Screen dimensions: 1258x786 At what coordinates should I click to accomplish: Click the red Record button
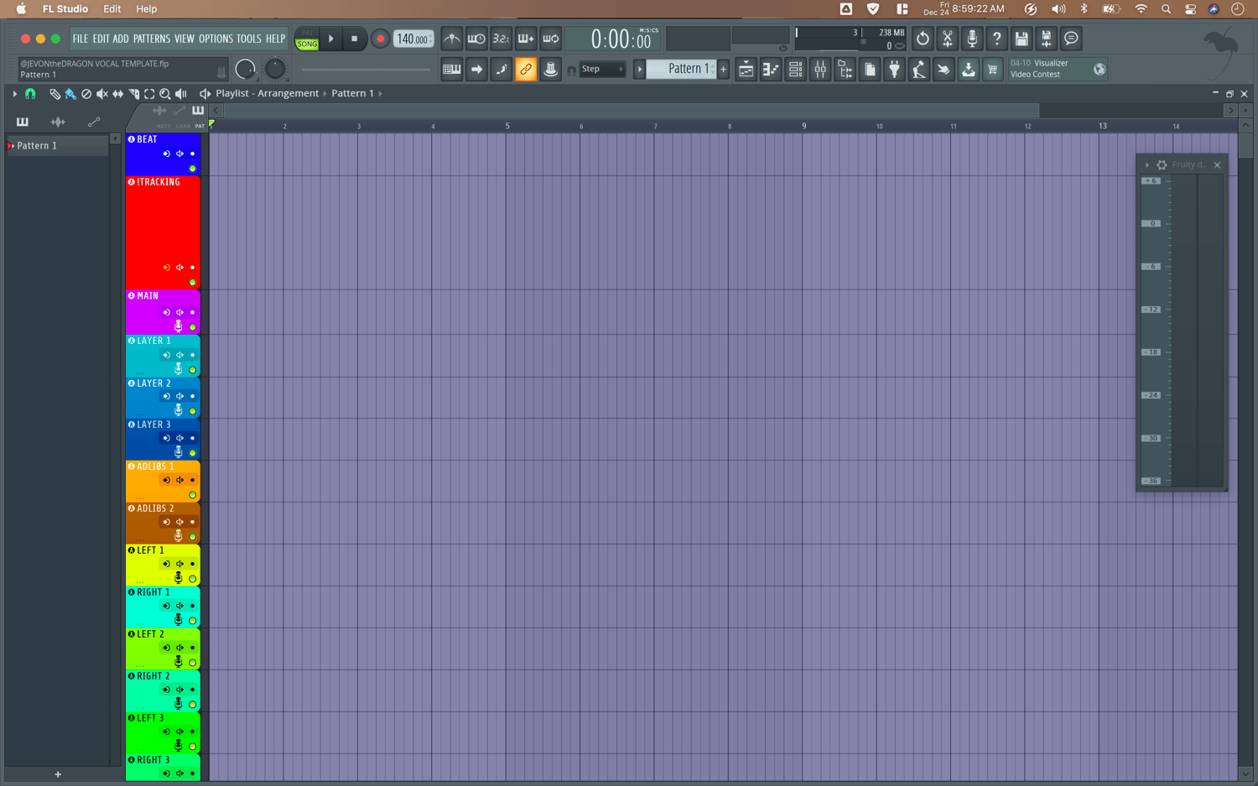[x=380, y=39]
